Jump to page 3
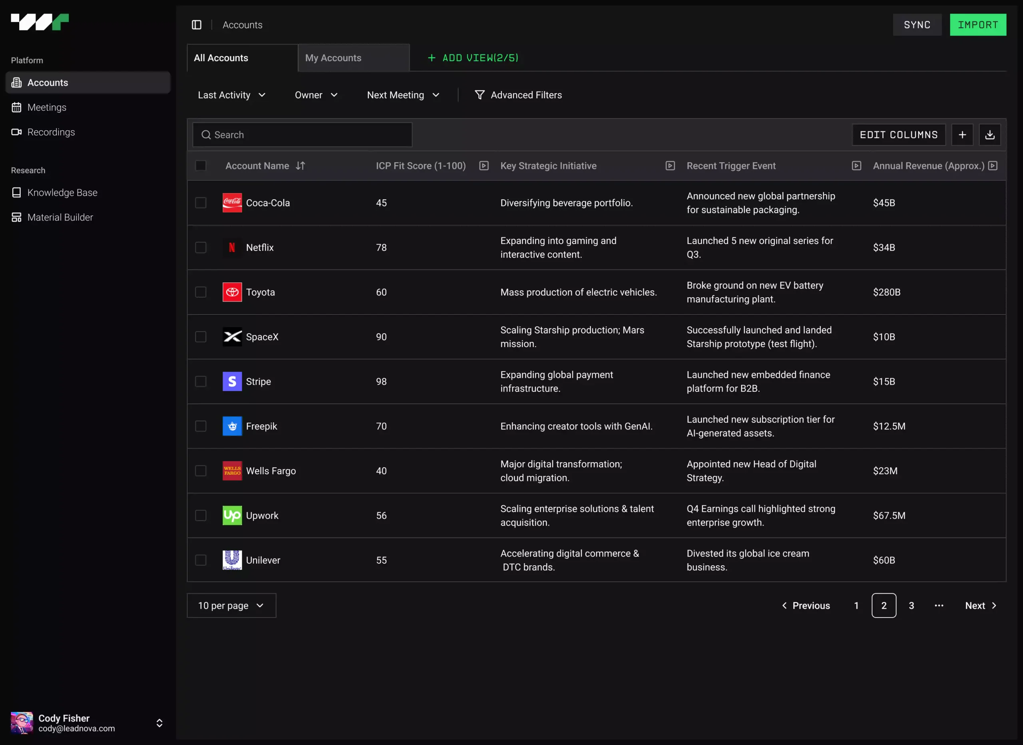 tap(911, 606)
